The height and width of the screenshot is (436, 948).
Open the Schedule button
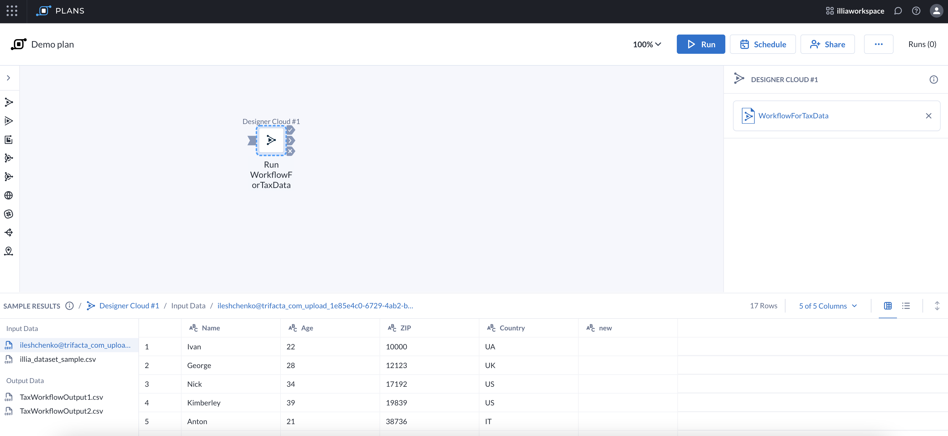pos(762,44)
